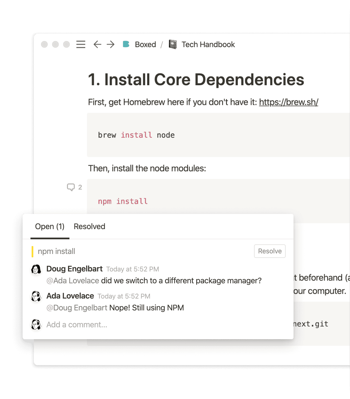This screenshot has width=350, height=399.
Task: Click the Resolve button
Action: 269,251
